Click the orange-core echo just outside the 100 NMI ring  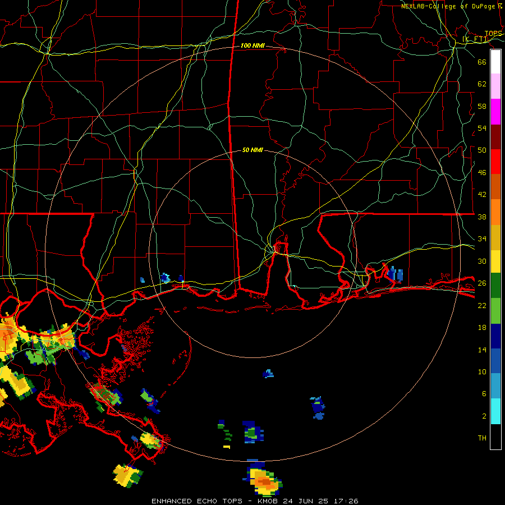coord(263,479)
